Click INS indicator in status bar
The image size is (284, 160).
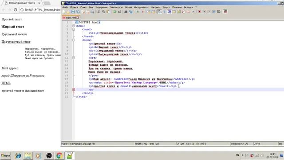click(280, 144)
